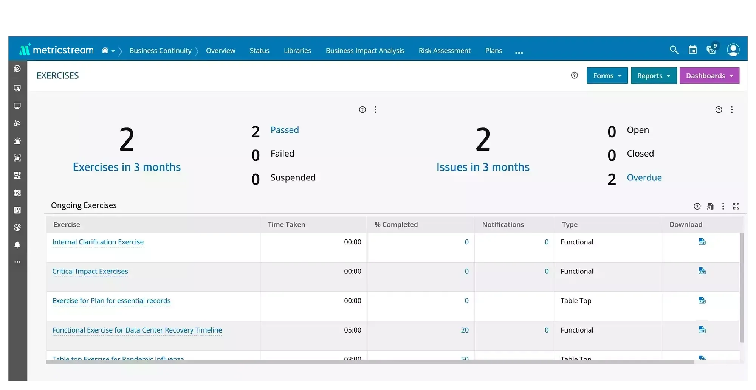Open help for the Issues in 3 months widget
The width and height of the screenshot is (756, 390).
(x=719, y=110)
